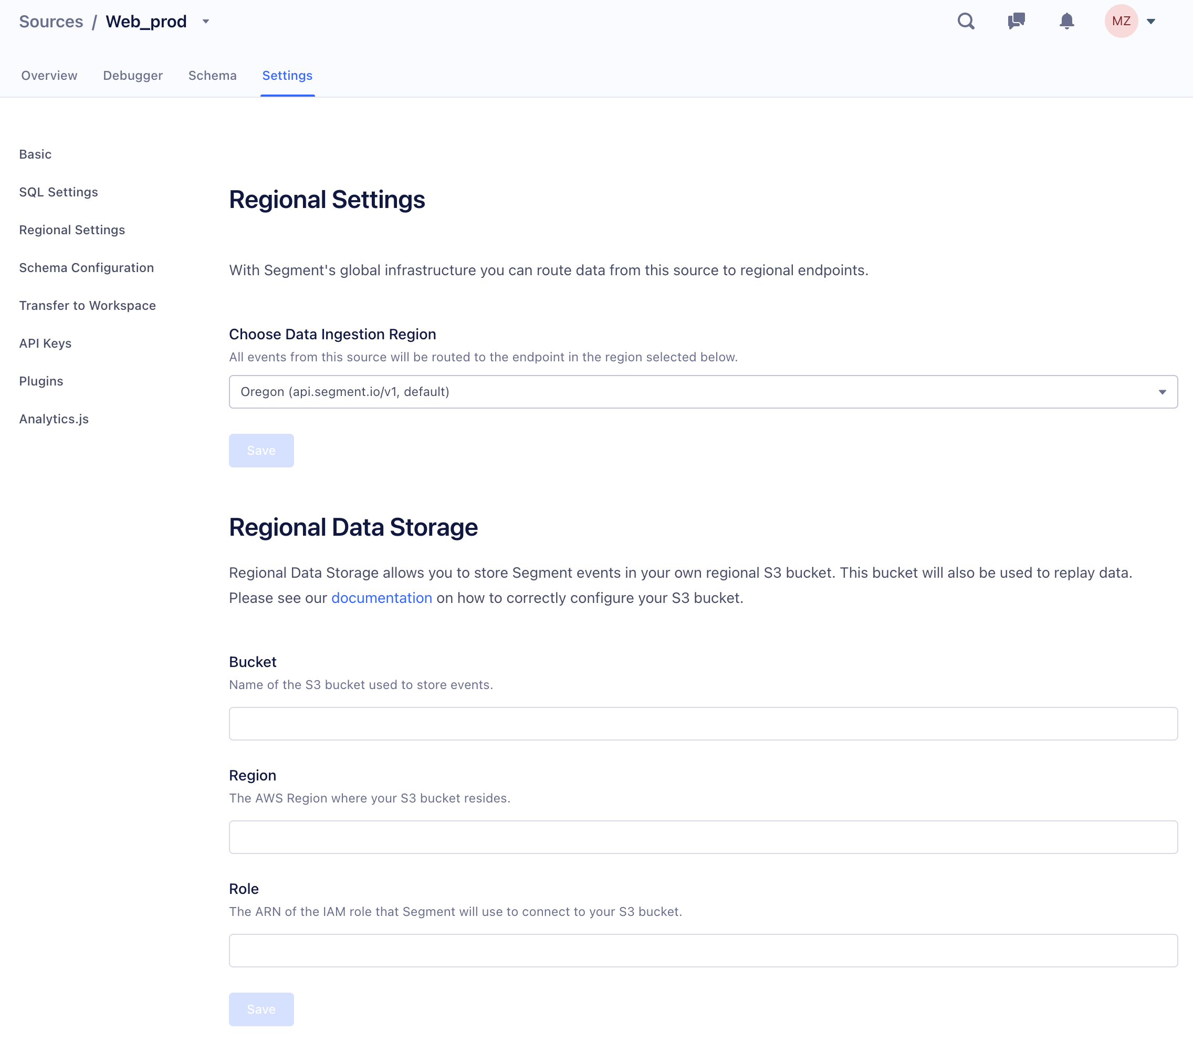Viewport: 1193px width, 1042px height.
Task: Open the chat messages icon
Action: [1016, 22]
